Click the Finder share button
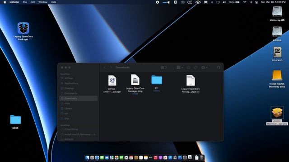The image size is (289, 162). (x=188, y=67)
